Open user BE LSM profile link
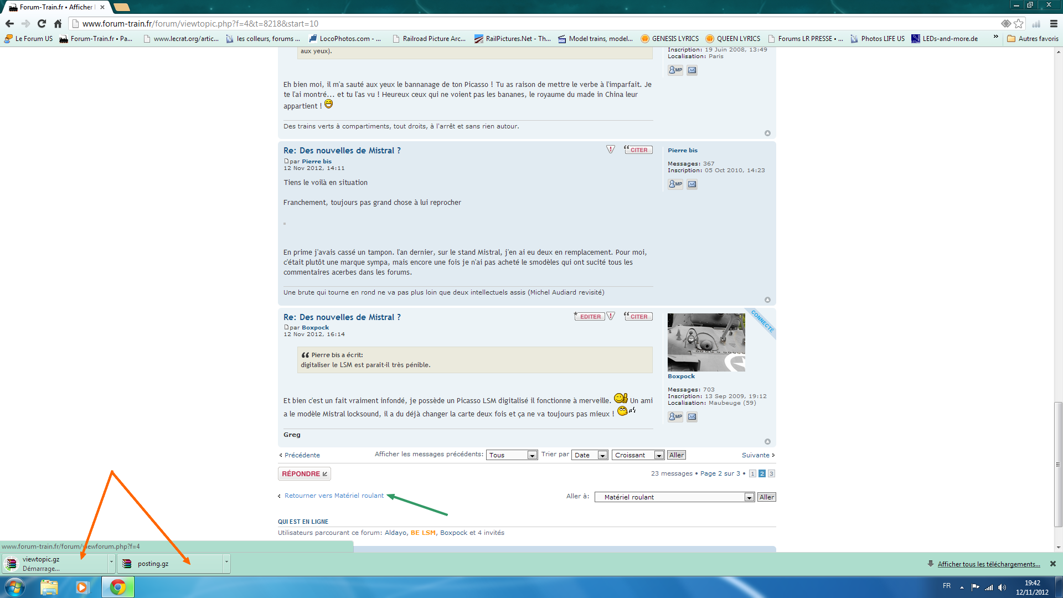1063x598 pixels. pyautogui.click(x=423, y=533)
